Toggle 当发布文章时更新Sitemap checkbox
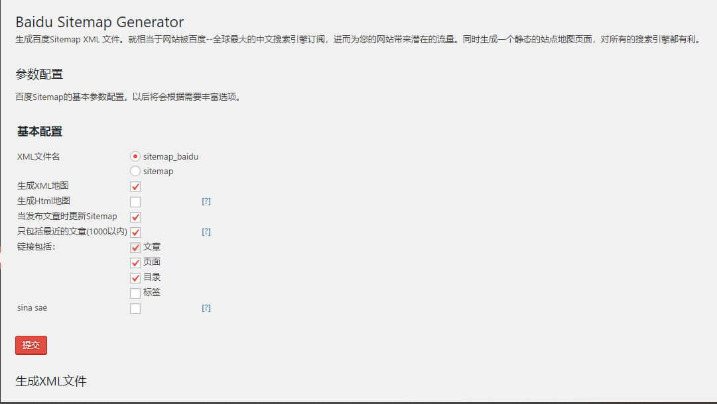The image size is (717, 404). pos(135,217)
